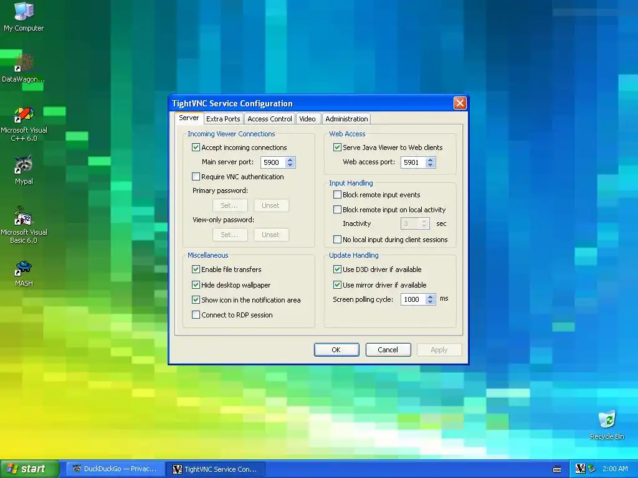Disable Enable file transfers checkbox

coord(196,269)
